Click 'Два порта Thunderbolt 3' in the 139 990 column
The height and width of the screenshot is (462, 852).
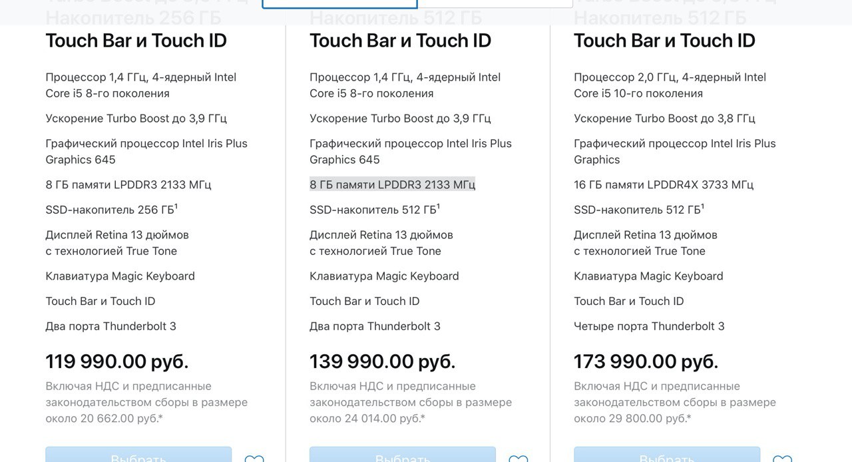(375, 326)
